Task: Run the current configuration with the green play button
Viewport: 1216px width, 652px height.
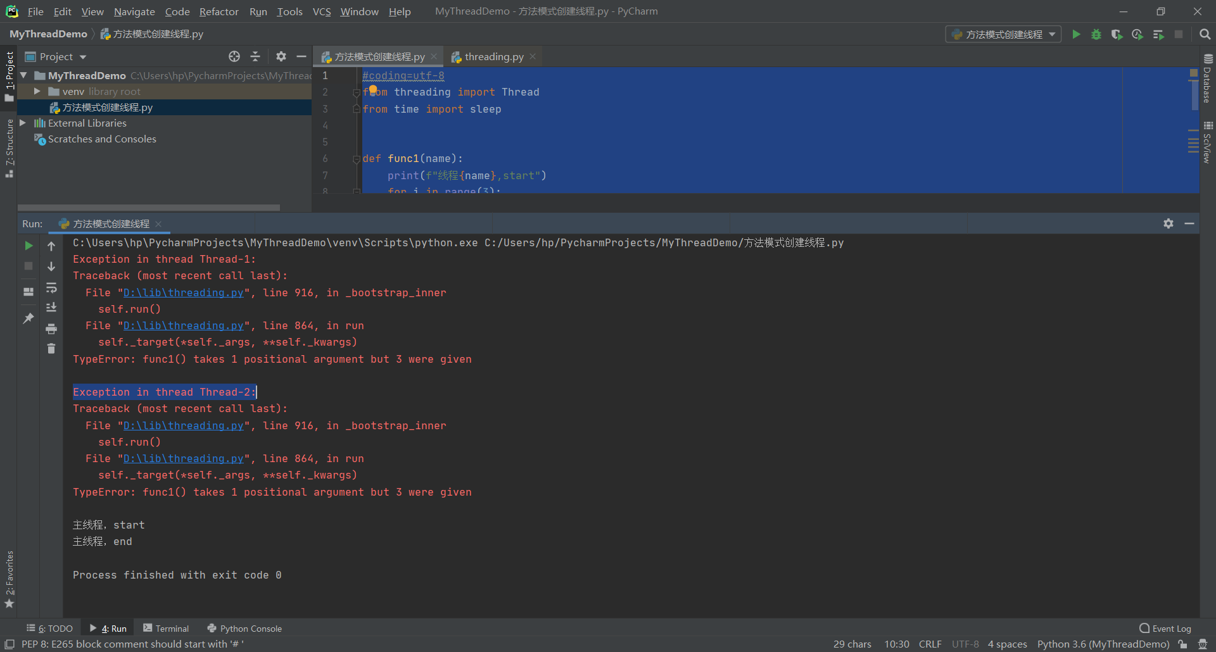Action: [1076, 34]
